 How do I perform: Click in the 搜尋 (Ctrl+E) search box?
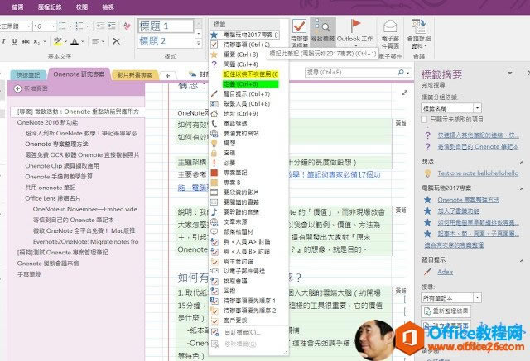point(350,72)
